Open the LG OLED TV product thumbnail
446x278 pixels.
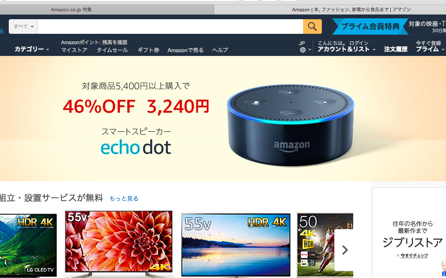[x=28, y=245]
